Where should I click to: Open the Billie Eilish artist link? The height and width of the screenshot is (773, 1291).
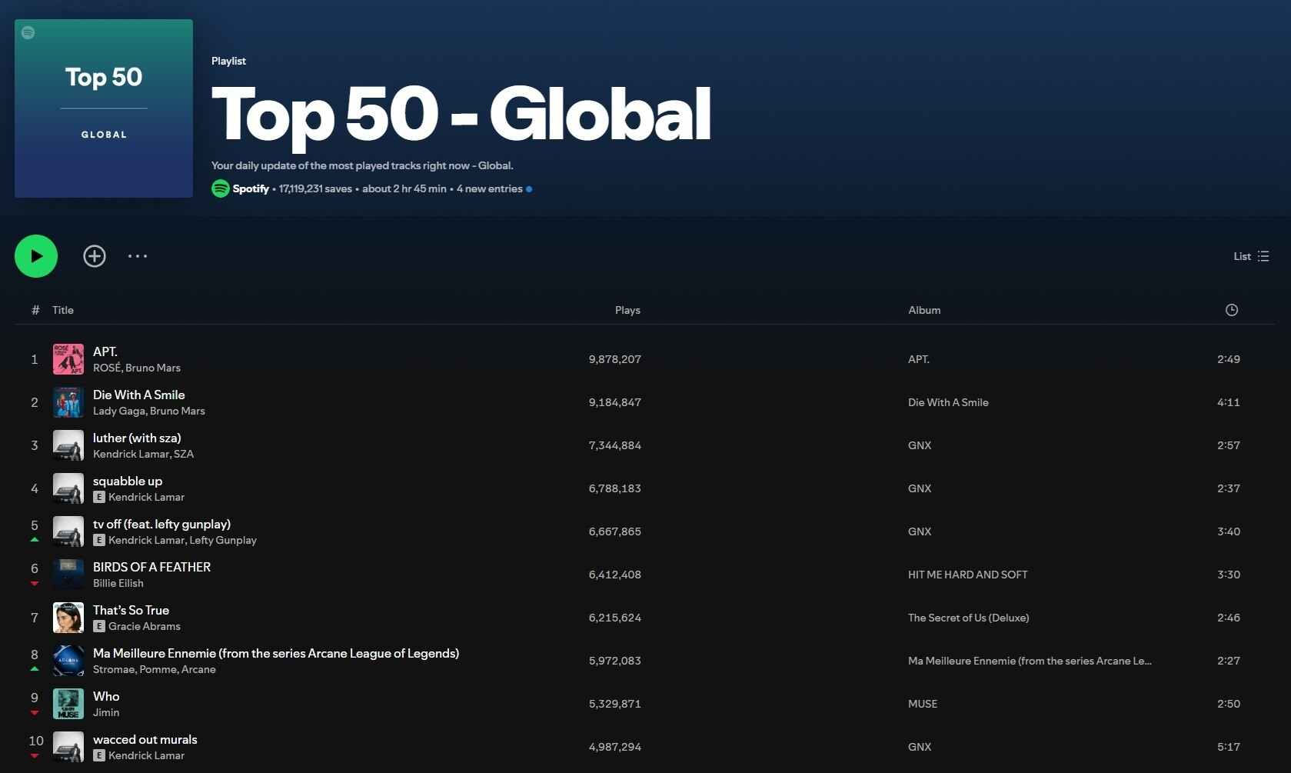[x=118, y=583]
